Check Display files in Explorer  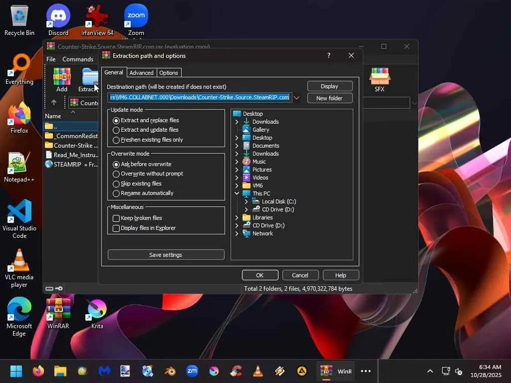point(116,228)
